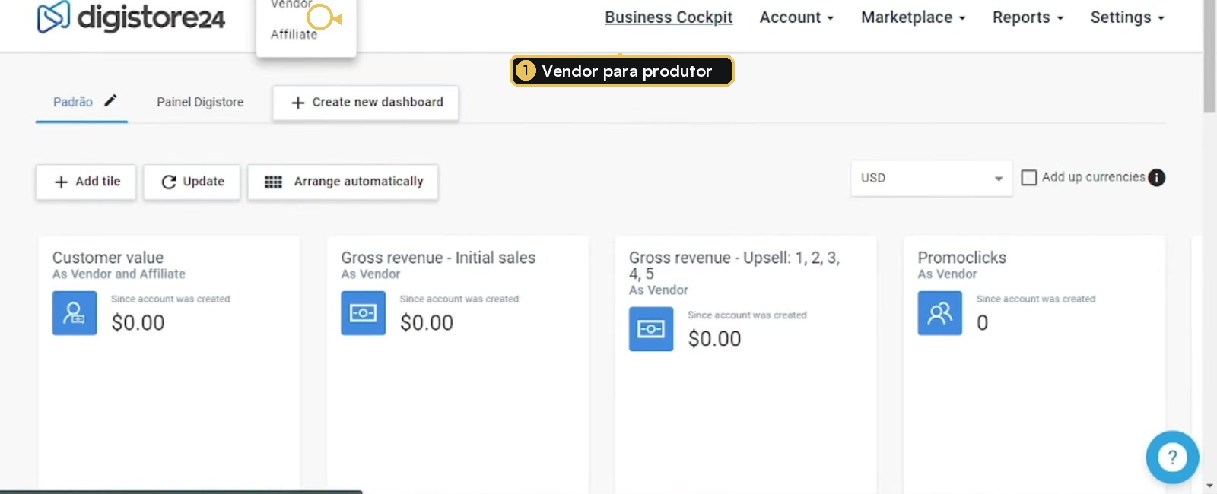Click the Add tile button

[86, 182]
